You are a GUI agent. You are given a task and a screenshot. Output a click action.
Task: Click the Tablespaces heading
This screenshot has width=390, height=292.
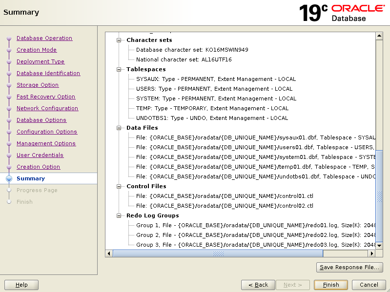click(x=146, y=69)
